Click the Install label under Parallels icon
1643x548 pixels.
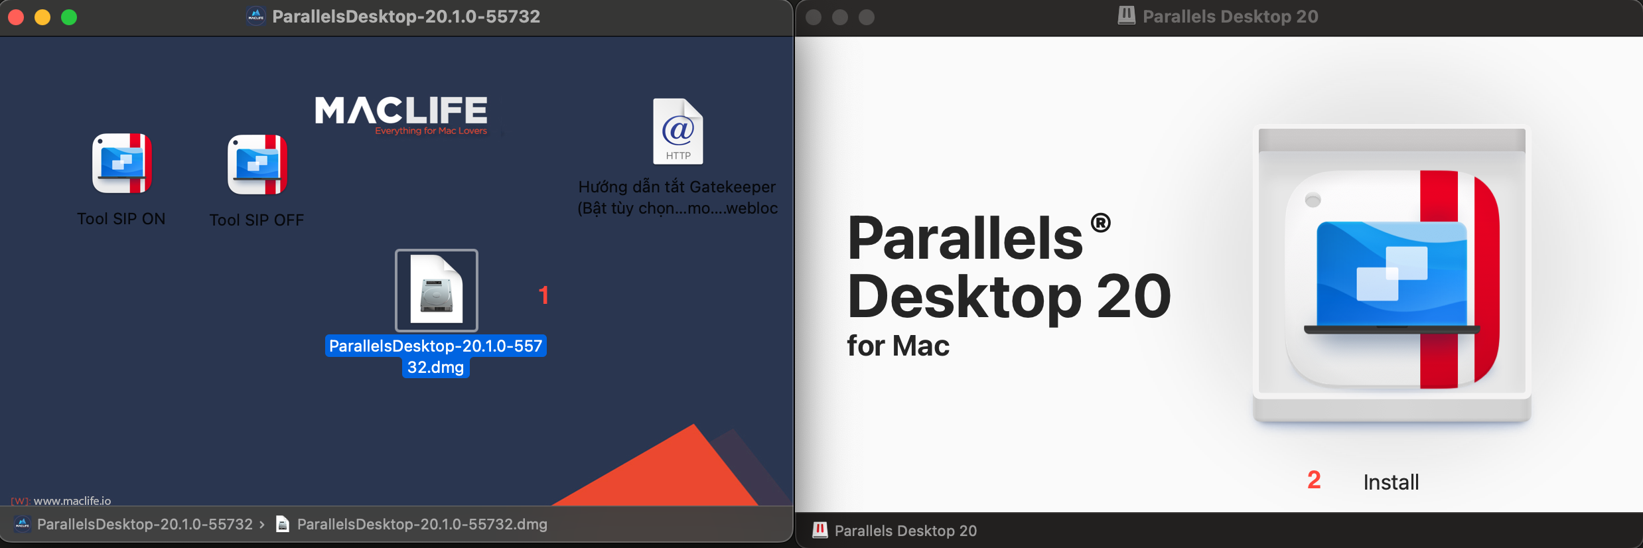(x=1391, y=482)
